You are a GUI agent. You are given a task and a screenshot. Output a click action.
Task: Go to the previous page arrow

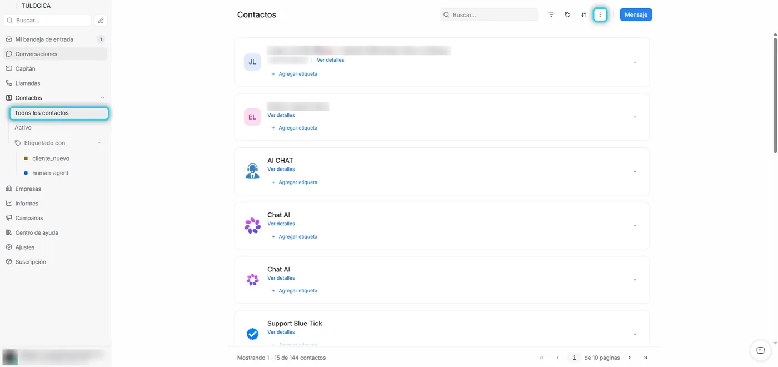[x=558, y=358]
